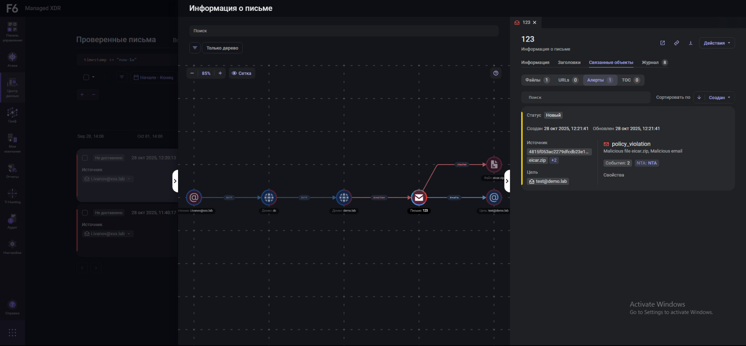Select the letter 123 envelope node
The width and height of the screenshot is (746, 346).
point(419,197)
